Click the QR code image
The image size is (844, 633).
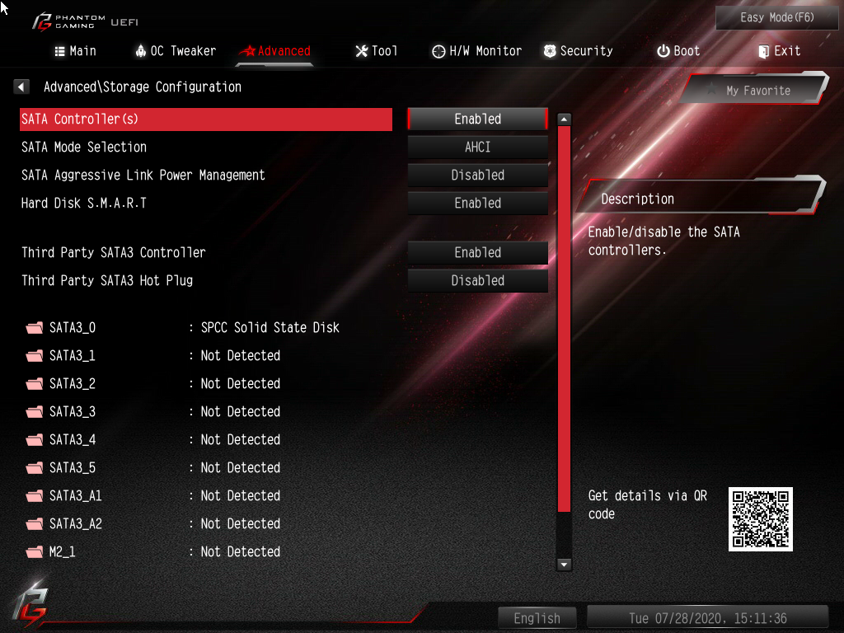760,519
